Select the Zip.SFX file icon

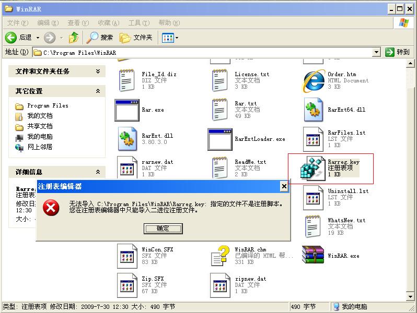click(128, 285)
